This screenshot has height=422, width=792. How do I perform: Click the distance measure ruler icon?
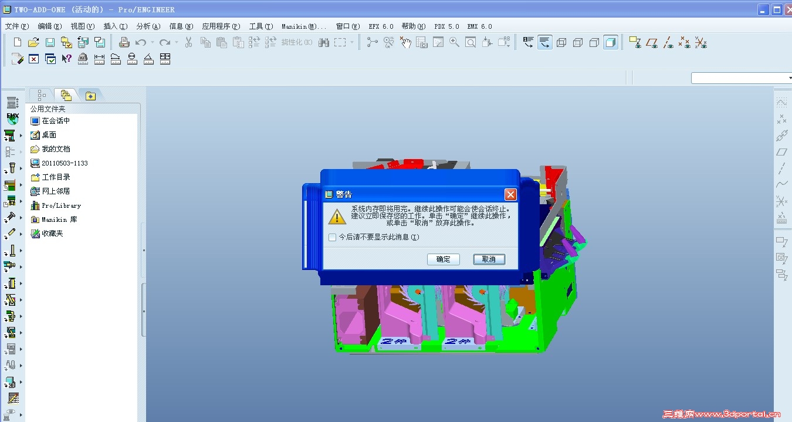(99, 59)
